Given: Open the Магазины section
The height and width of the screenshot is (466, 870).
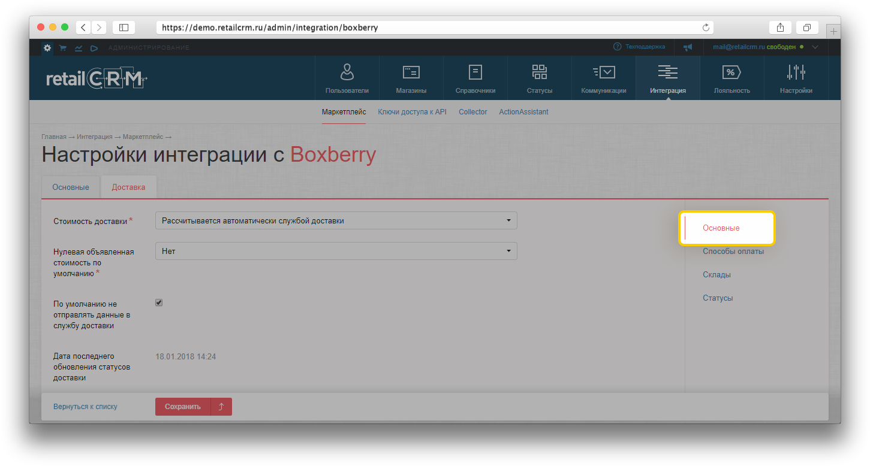Looking at the screenshot, I should [x=411, y=78].
